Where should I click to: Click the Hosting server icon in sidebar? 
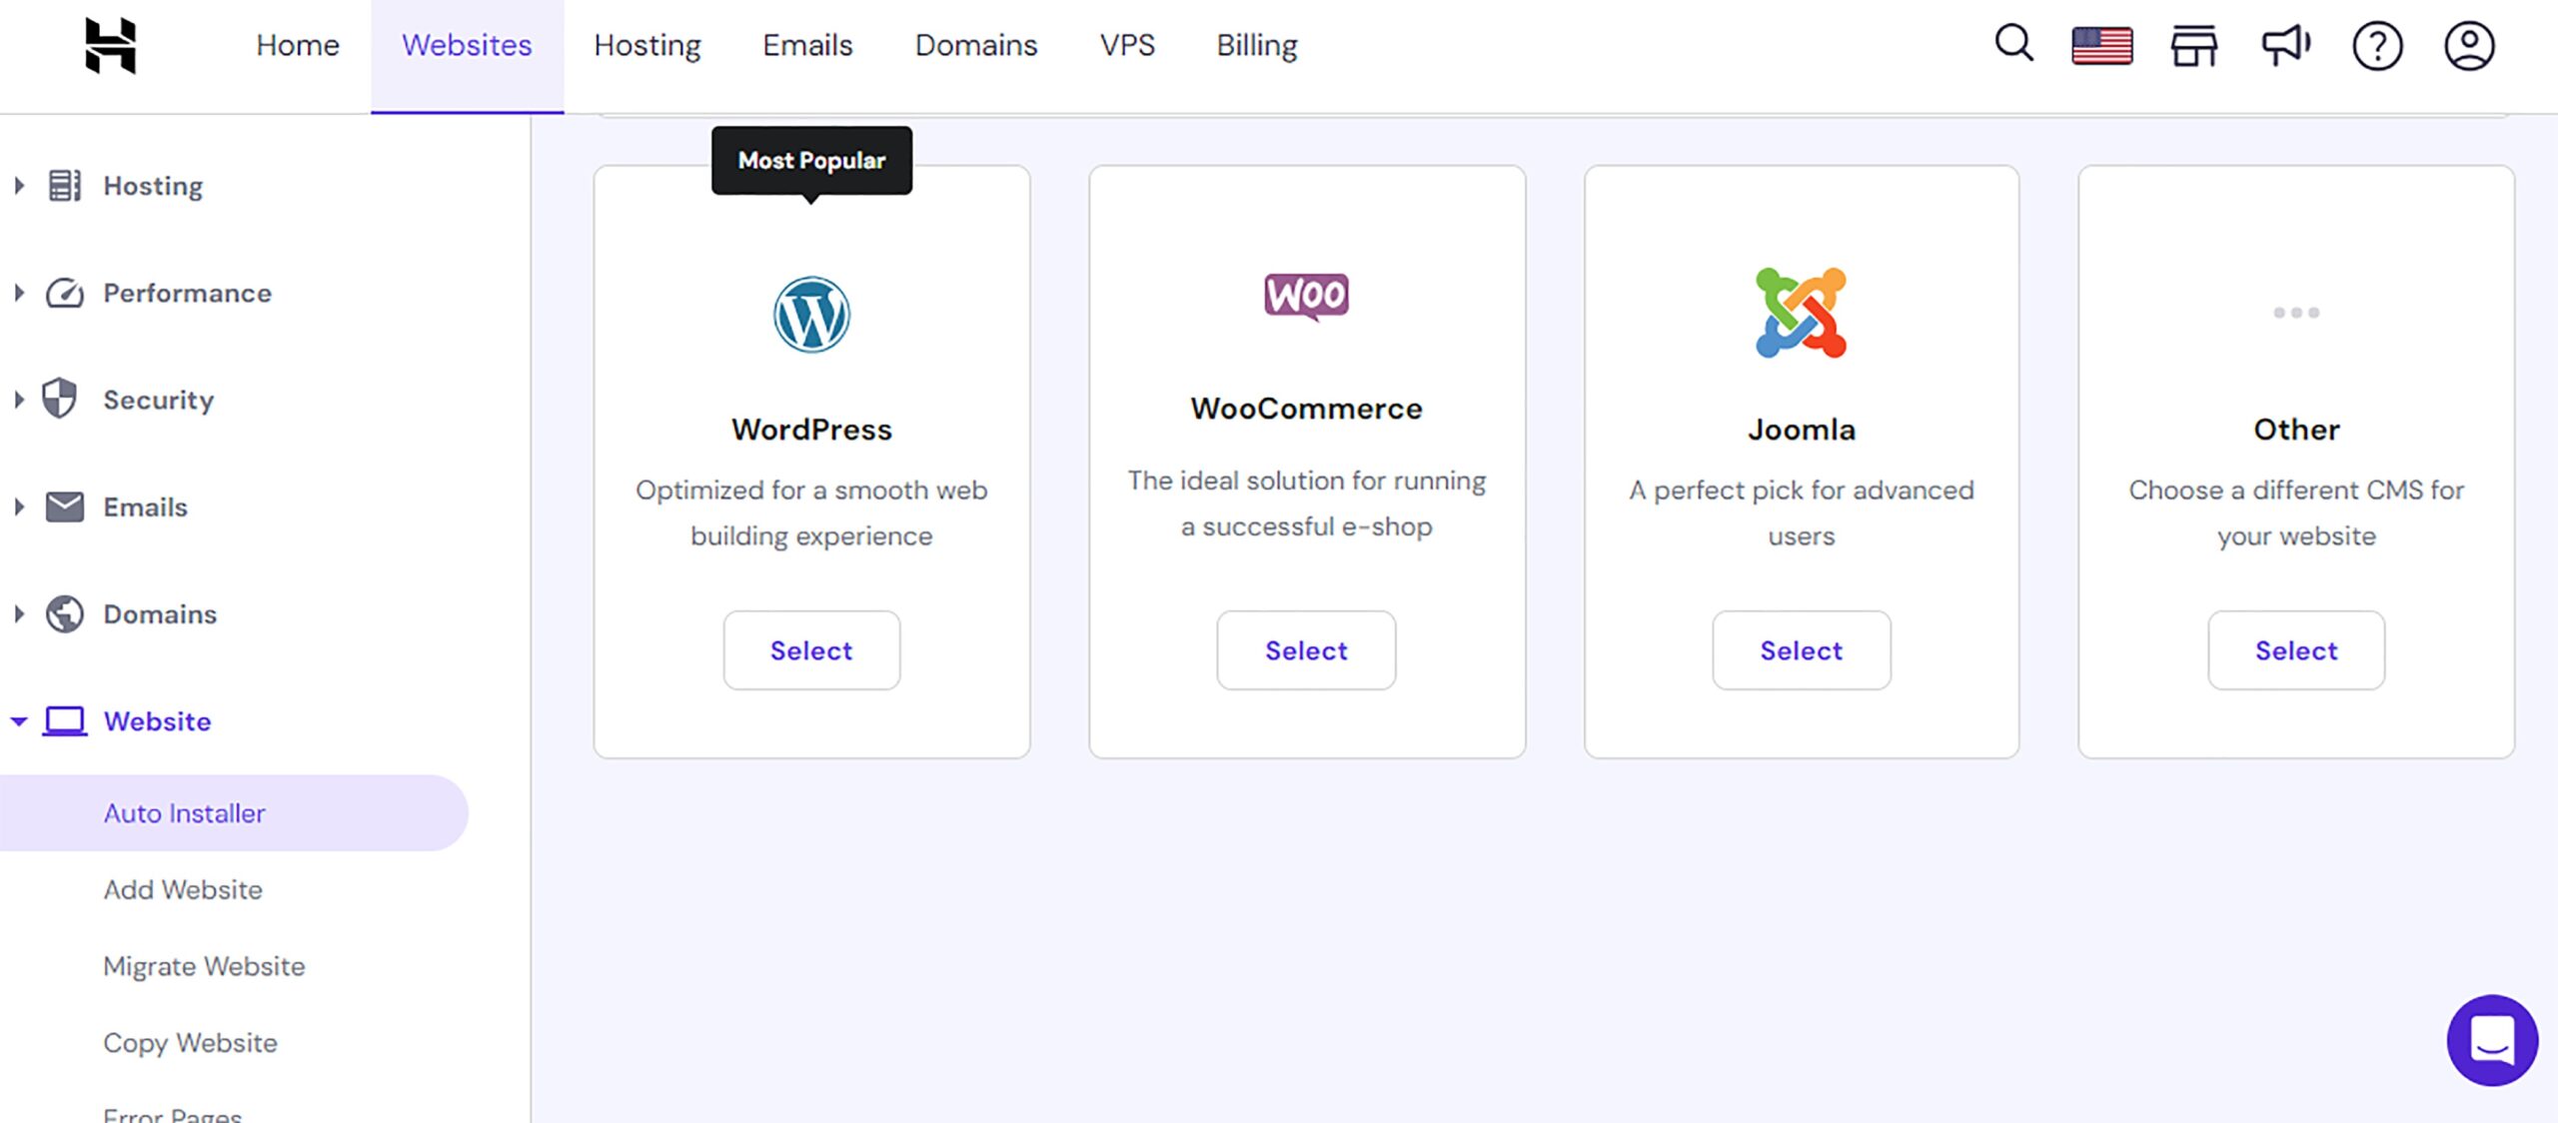point(65,186)
